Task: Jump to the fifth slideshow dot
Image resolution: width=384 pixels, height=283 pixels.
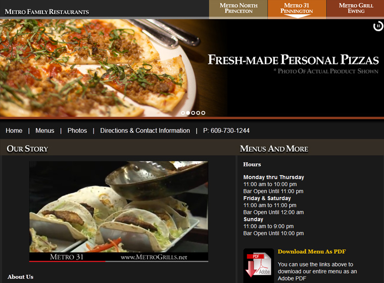Action: 203,113
